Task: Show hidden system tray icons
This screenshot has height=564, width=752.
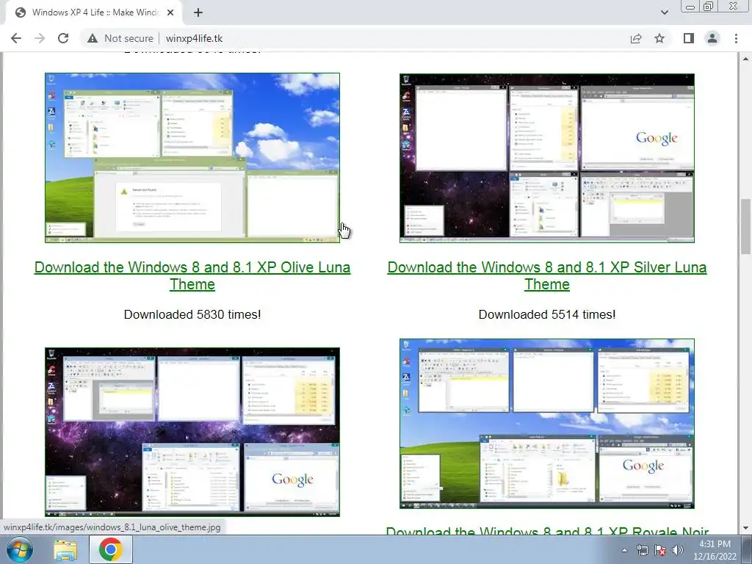Action: [x=624, y=550]
